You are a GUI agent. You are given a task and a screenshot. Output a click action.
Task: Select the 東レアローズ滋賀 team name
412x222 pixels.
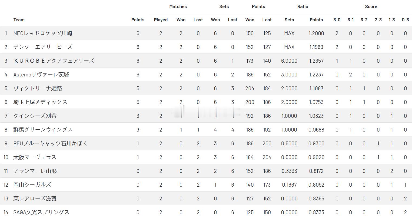click(35, 199)
